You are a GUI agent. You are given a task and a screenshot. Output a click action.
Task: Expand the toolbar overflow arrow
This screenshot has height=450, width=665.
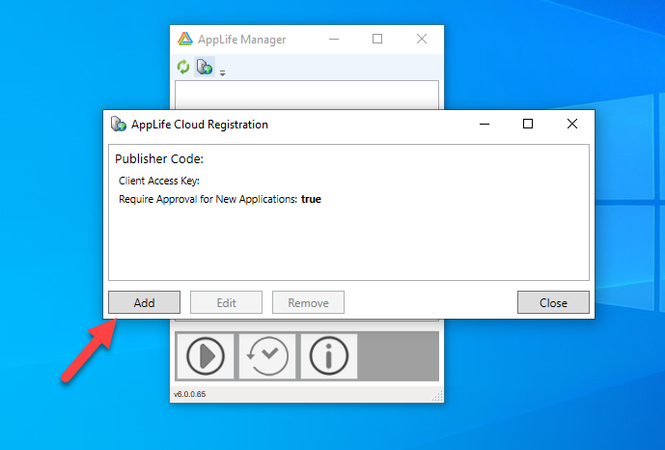222,72
